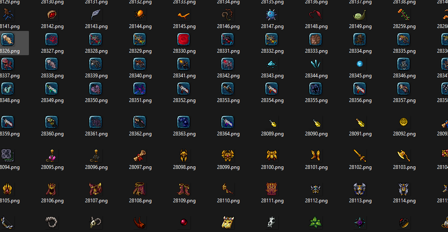This screenshot has width=448, height=232.
Task: Select the 28147.png blue spiked ball icon
Action: click(272, 15)
